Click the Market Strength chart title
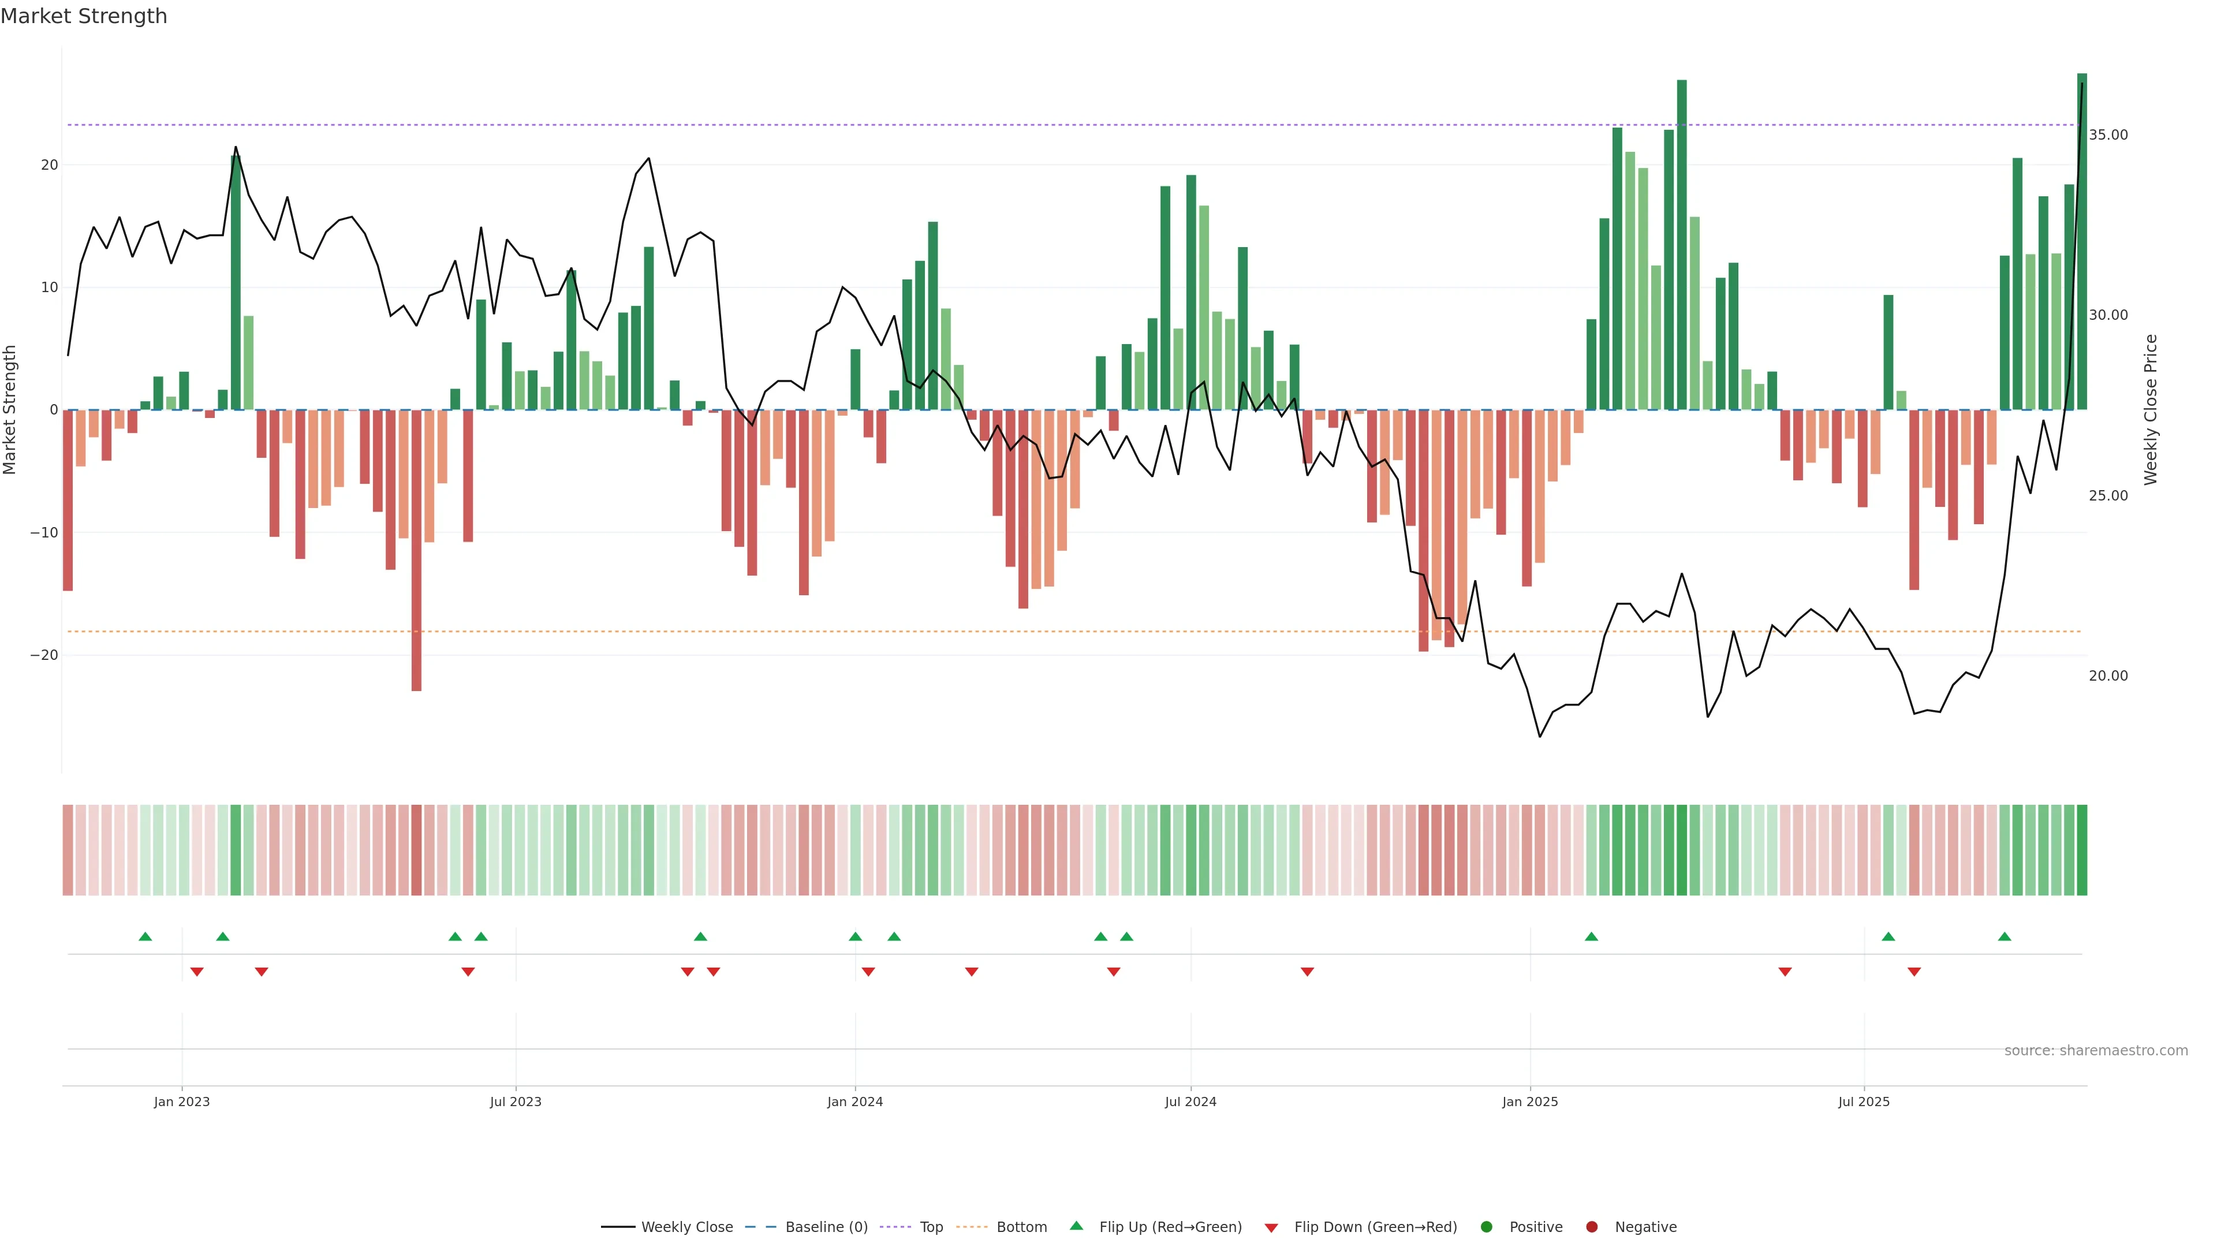This screenshot has width=2217, height=1247. pyautogui.click(x=84, y=16)
